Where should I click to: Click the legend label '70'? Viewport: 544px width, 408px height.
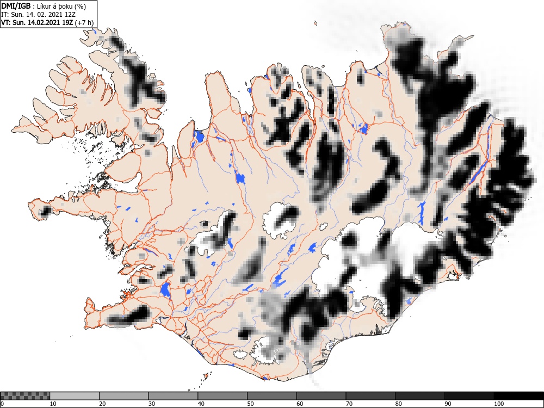point(349,404)
